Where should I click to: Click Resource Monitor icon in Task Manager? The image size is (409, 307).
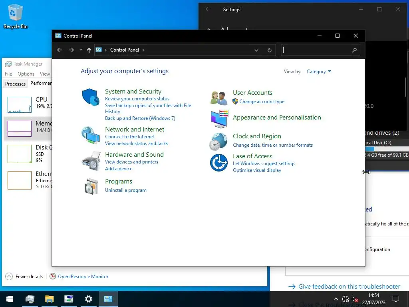point(53,276)
